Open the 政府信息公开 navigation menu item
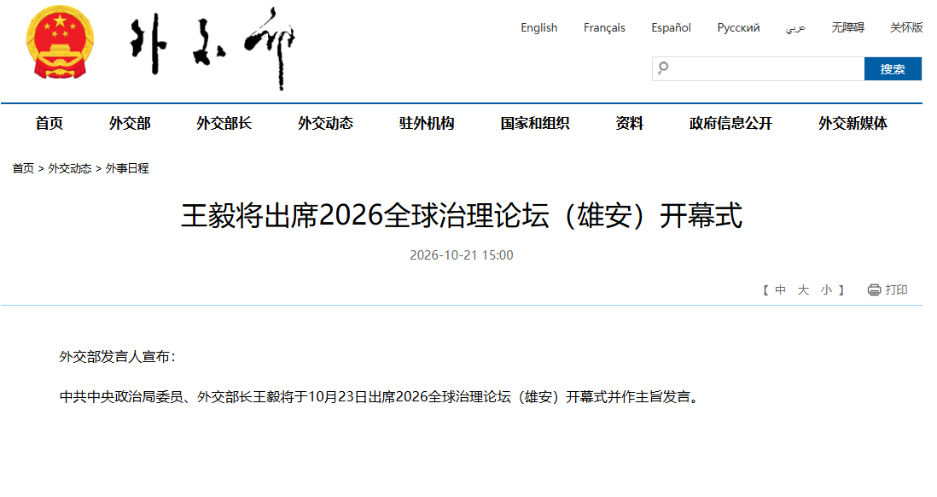 click(x=730, y=123)
